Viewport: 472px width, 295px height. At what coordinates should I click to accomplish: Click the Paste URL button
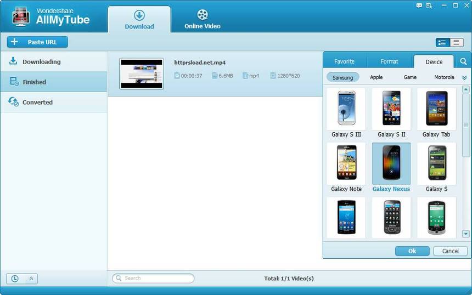(x=37, y=42)
